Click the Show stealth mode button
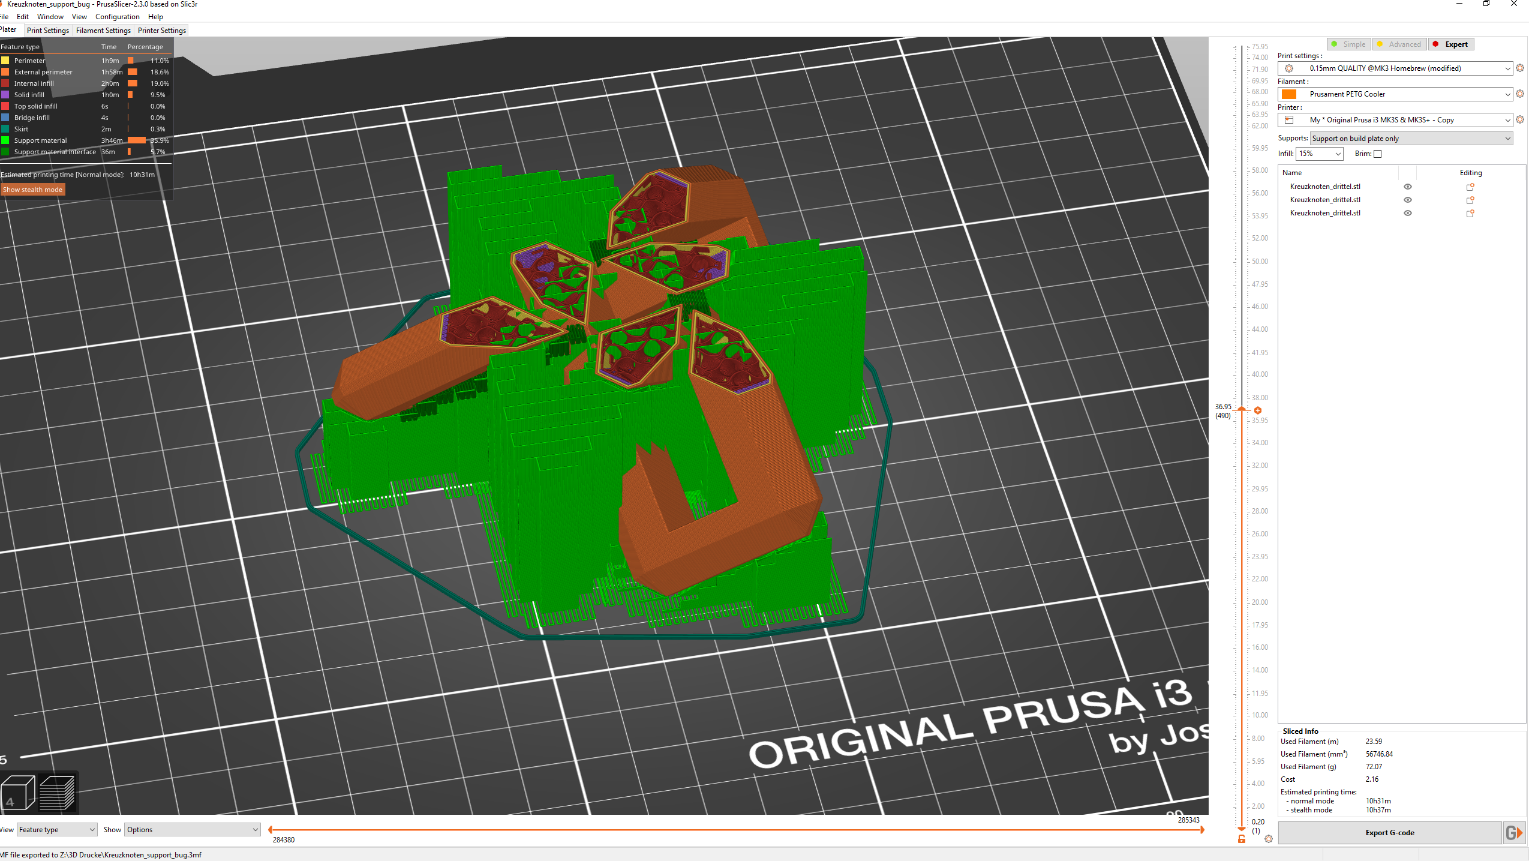The height and width of the screenshot is (861, 1529). (33, 189)
